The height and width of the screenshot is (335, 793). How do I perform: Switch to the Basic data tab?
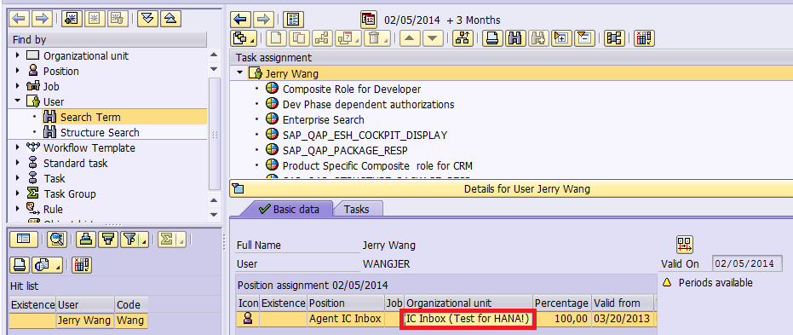coord(289,209)
